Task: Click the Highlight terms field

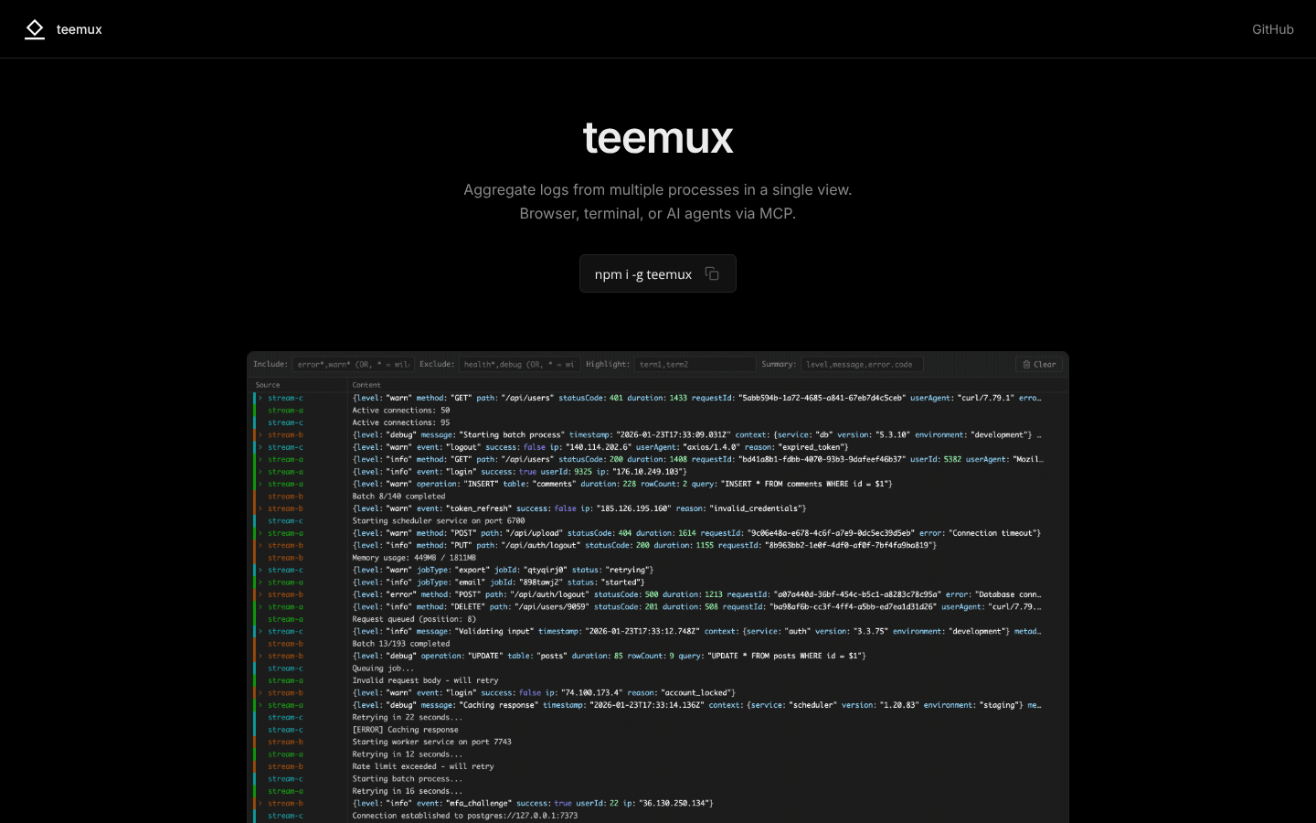Action: pyautogui.click(x=695, y=364)
